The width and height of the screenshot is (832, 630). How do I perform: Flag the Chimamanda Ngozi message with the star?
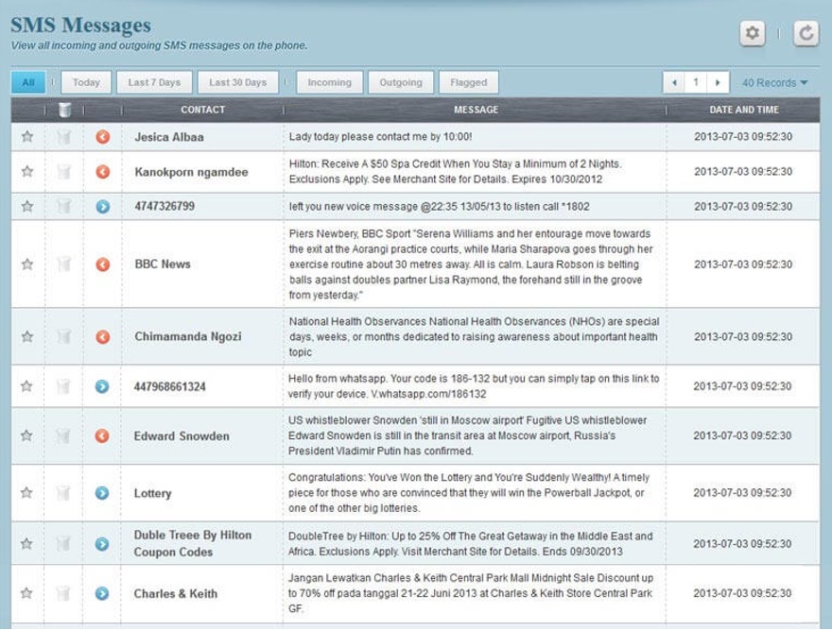click(27, 336)
